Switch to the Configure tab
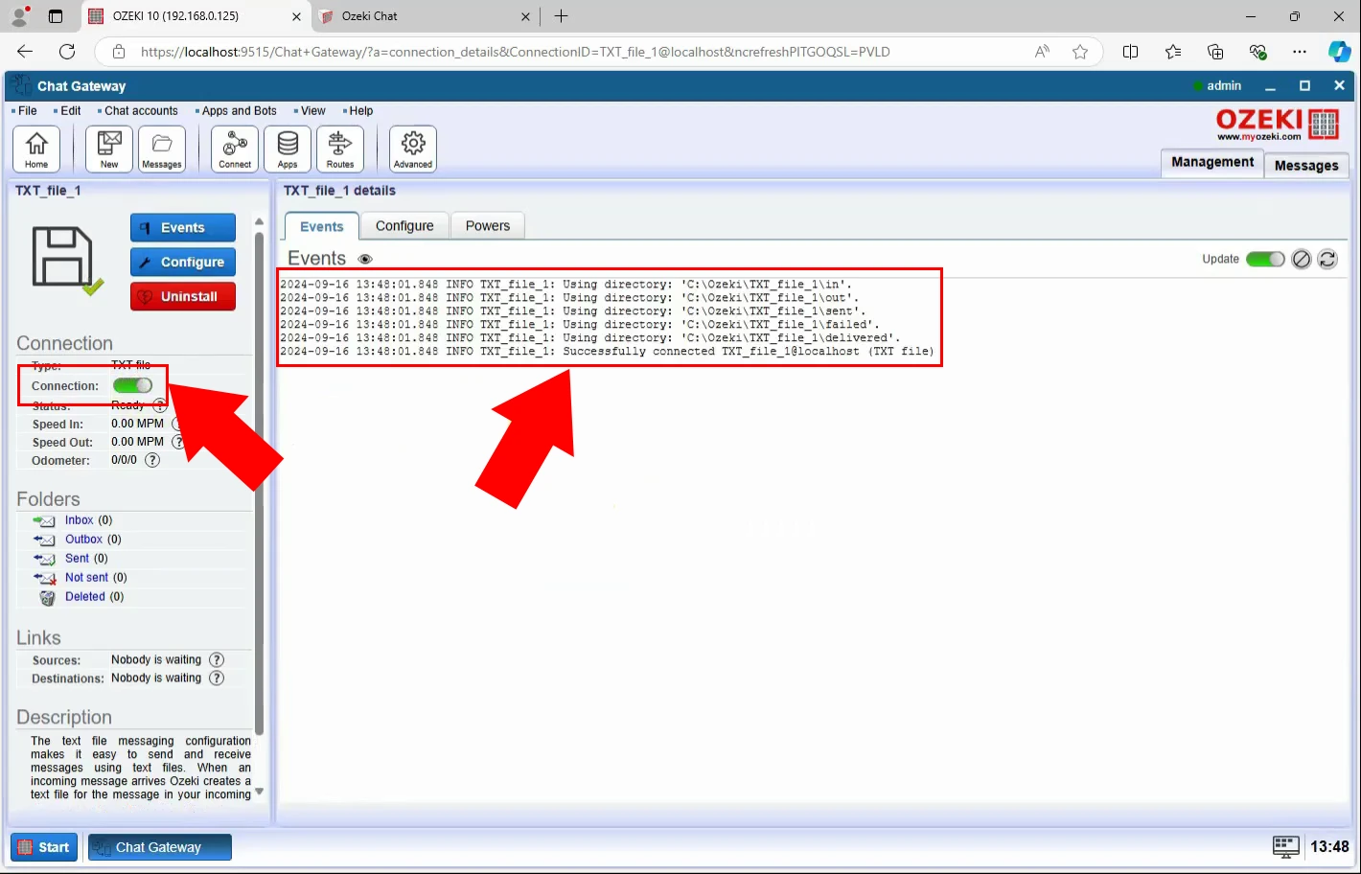Image resolution: width=1361 pixels, height=874 pixels. pyautogui.click(x=404, y=226)
